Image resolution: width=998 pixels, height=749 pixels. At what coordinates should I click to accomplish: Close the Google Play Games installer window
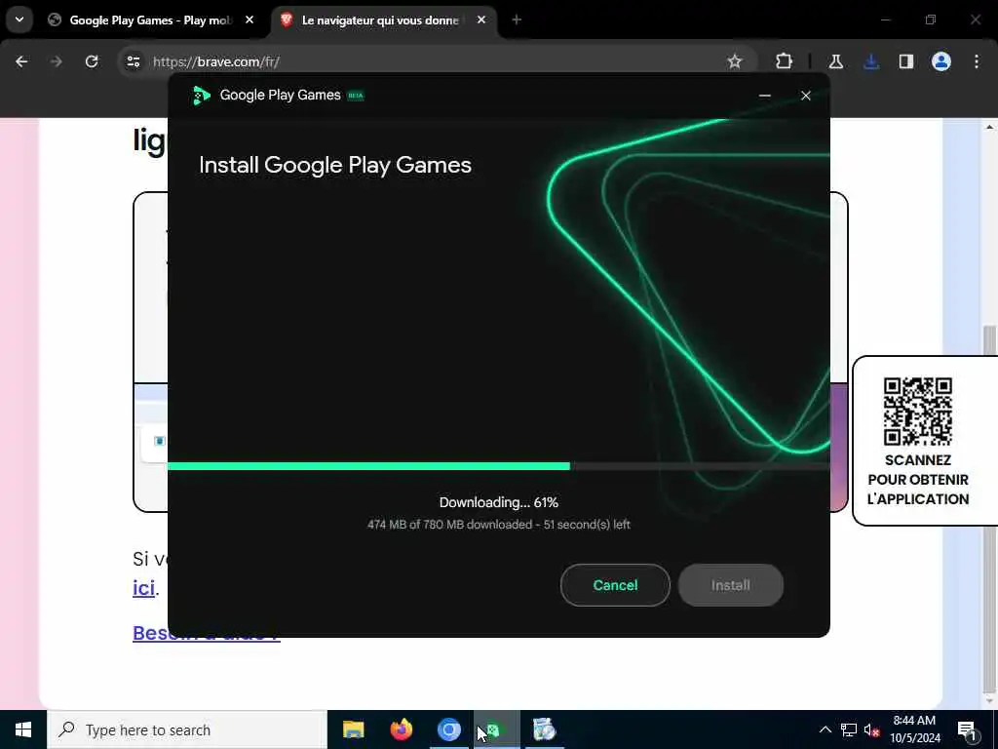pos(806,96)
